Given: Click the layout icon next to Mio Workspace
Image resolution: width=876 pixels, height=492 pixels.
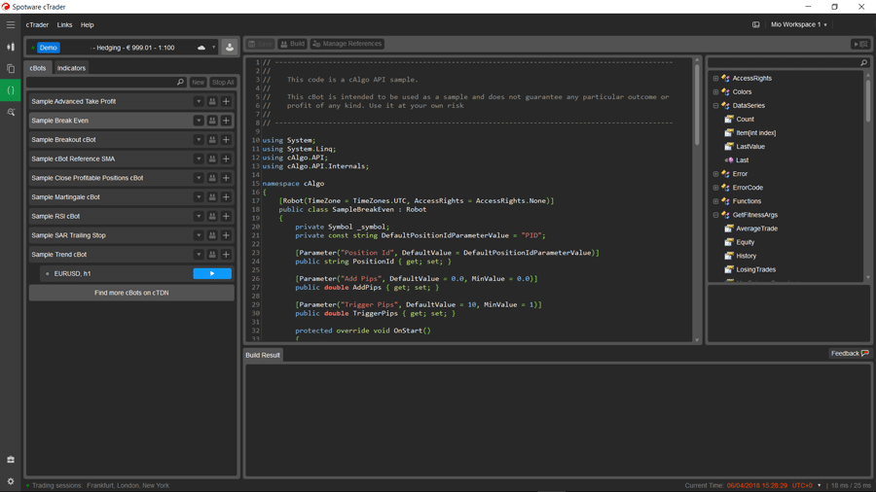Looking at the screenshot, I should click(756, 24).
